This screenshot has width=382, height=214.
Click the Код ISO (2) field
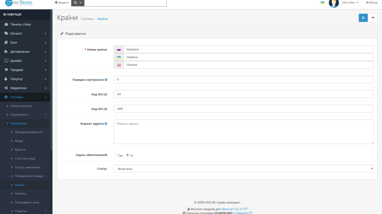[x=244, y=94]
